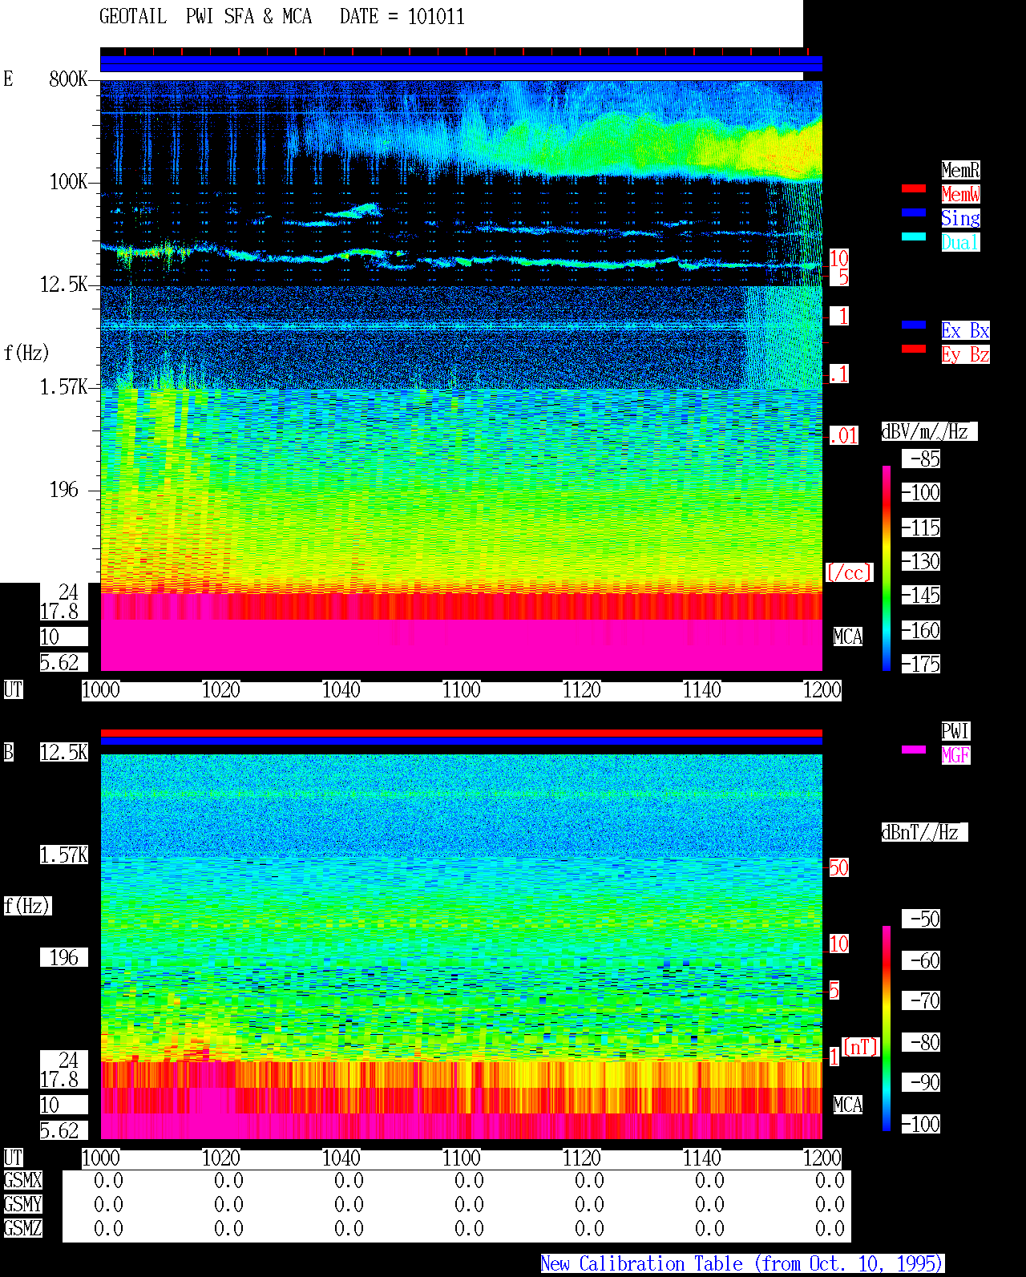
Task: Click the New Calibration Table link
Action: click(x=742, y=1264)
